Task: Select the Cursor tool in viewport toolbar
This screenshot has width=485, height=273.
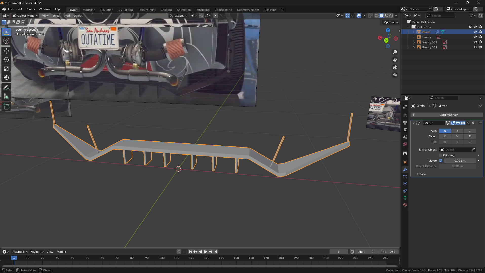Action: [x=6, y=41]
